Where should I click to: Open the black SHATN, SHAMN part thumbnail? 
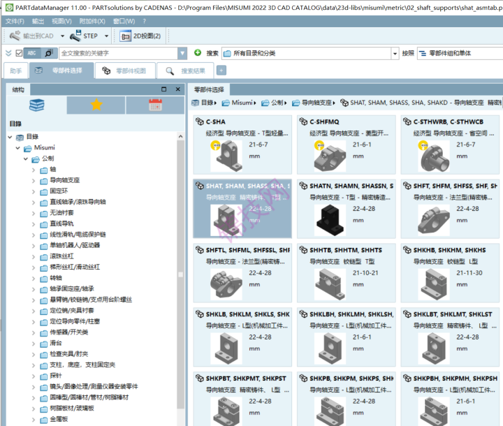pyautogui.click(x=330, y=221)
